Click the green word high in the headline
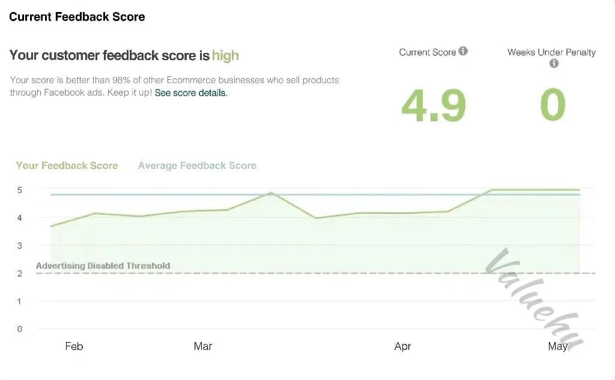The height and width of the screenshot is (380, 615). pyautogui.click(x=226, y=56)
